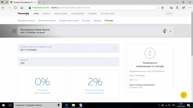This screenshot has width=193, height=108.
Task: Open the taskbar clock and date
Action: [181, 105]
